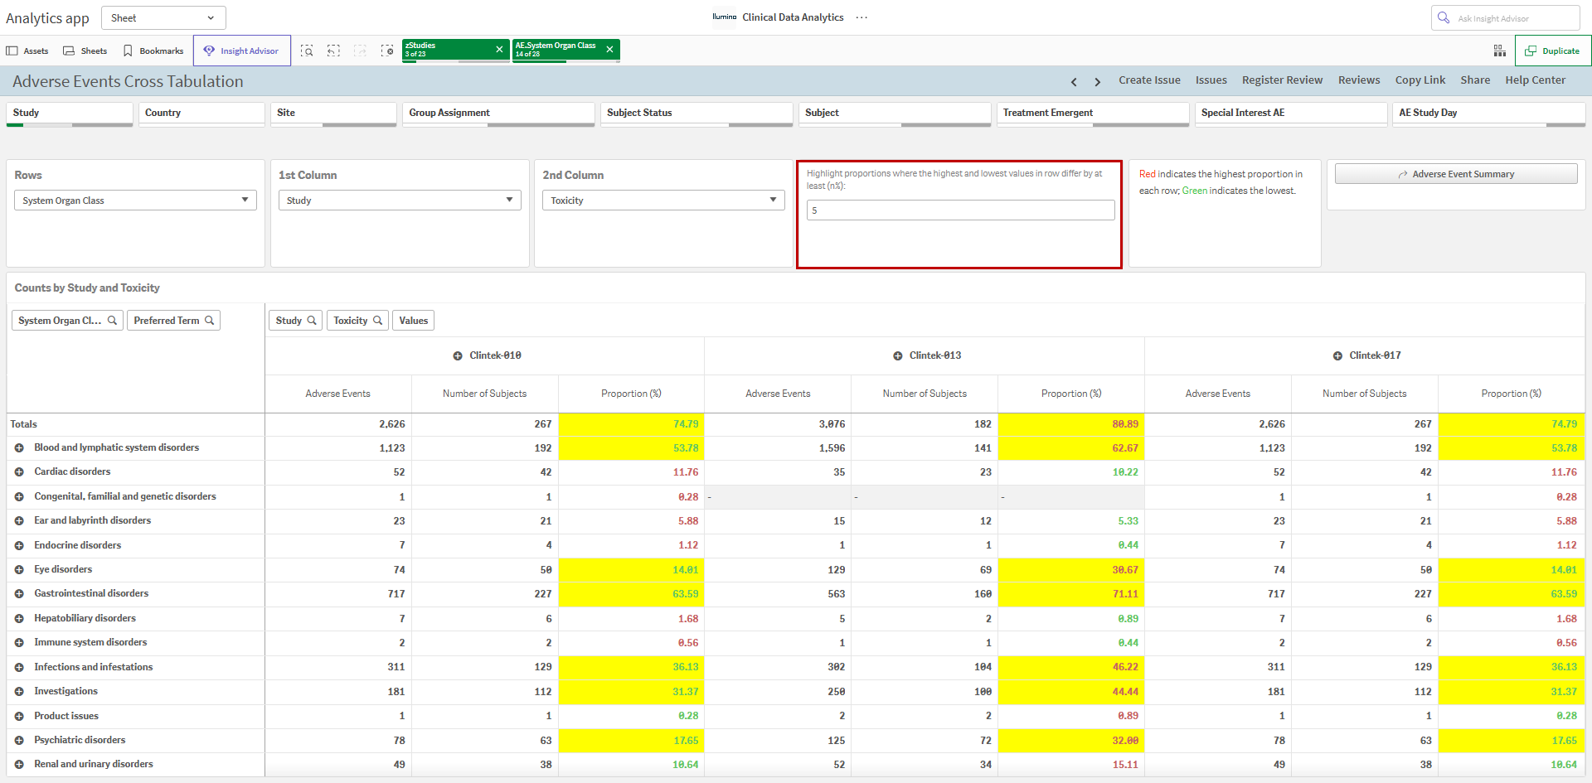This screenshot has height=783, width=1592.
Task: Clear all selections icon
Action: (387, 51)
